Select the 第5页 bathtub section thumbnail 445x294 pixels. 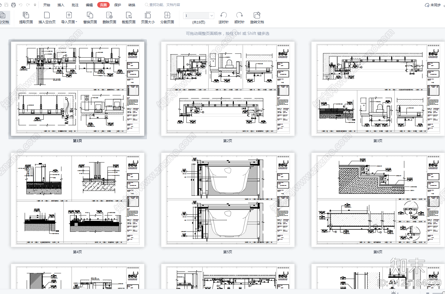(x=228, y=200)
